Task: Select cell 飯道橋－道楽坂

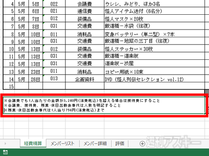Action: (155, 56)
